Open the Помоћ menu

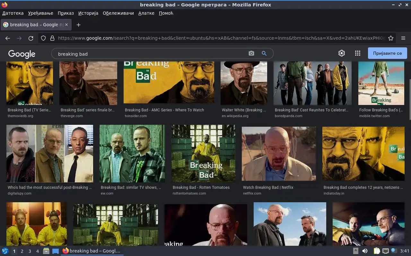[x=166, y=13]
